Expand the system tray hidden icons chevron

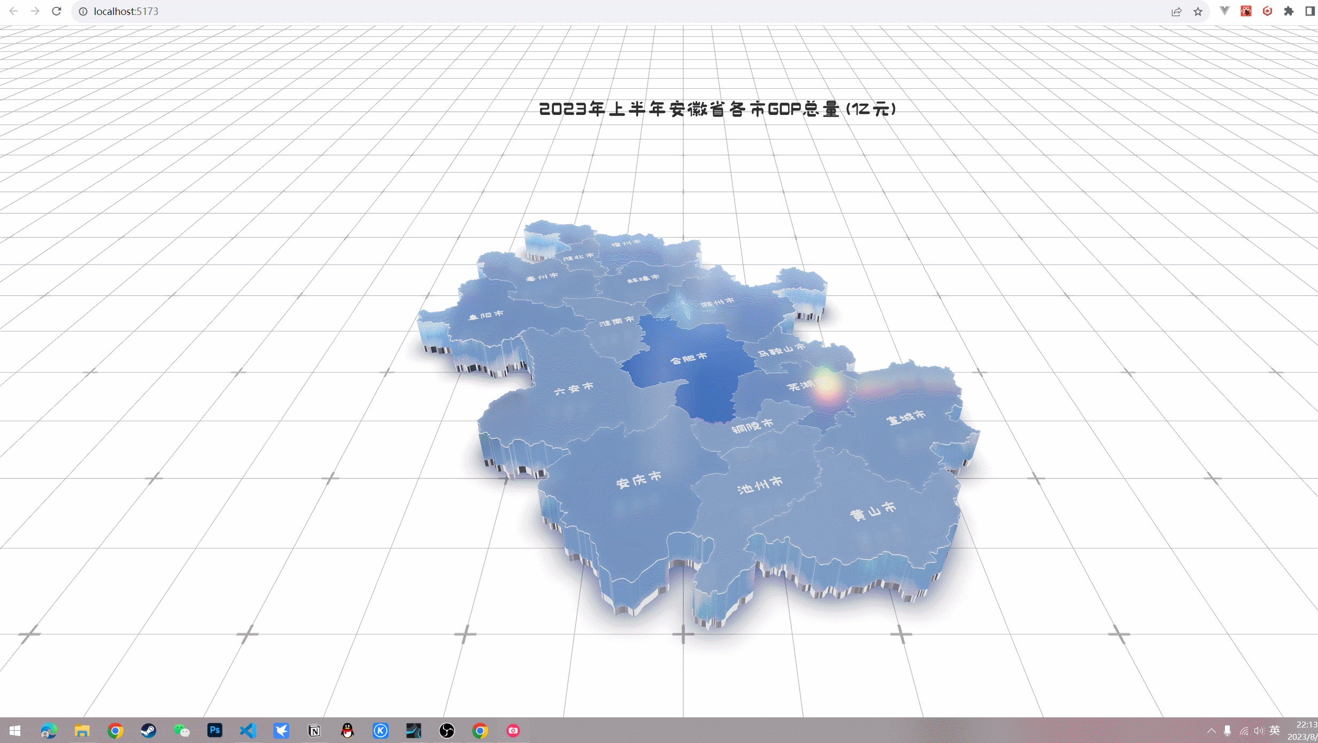1211,730
